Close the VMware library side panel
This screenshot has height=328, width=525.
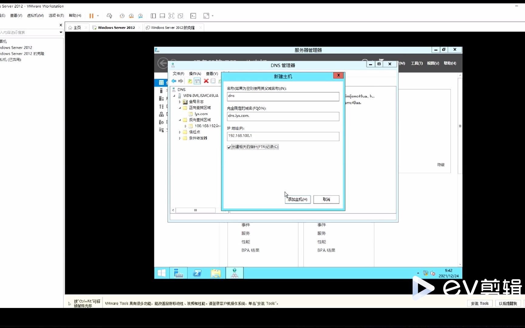click(x=61, y=25)
